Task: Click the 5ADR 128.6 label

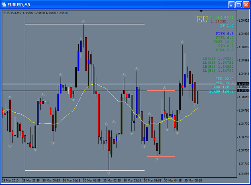Action: [x=222, y=87]
